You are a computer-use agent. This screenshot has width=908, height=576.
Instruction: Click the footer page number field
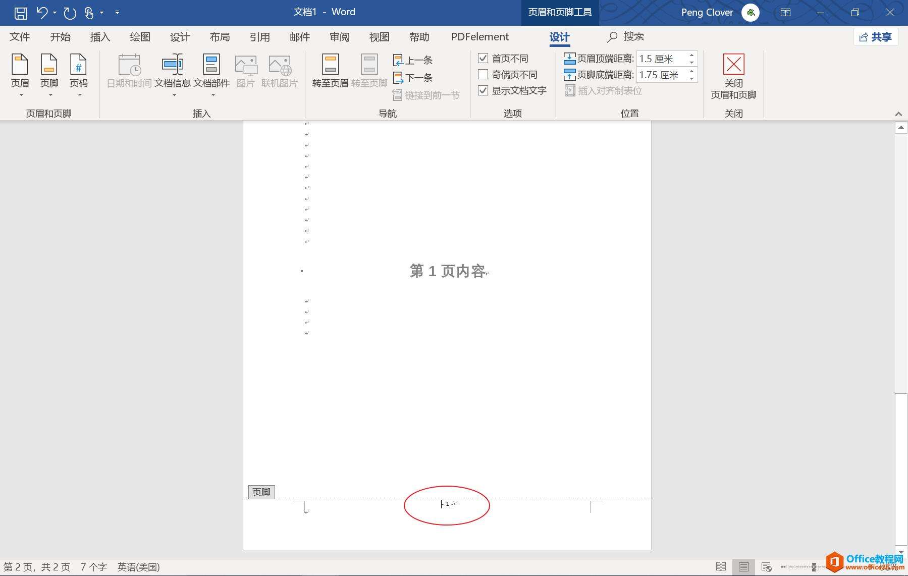[x=448, y=504]
